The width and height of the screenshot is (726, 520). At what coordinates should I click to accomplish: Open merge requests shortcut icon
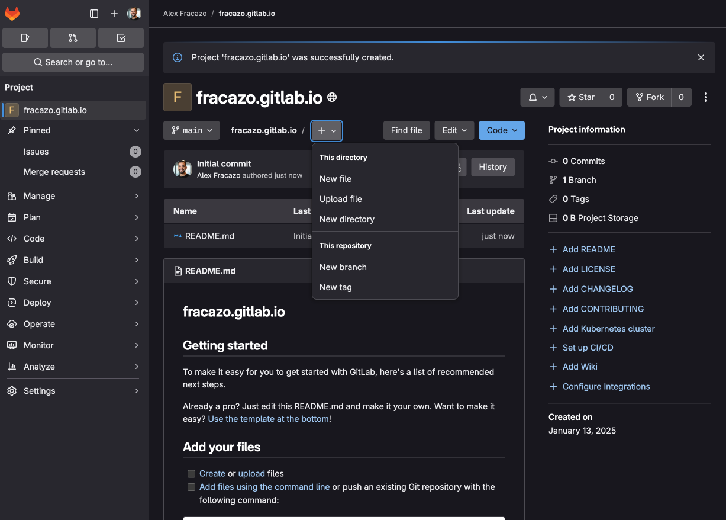point(73,38)
